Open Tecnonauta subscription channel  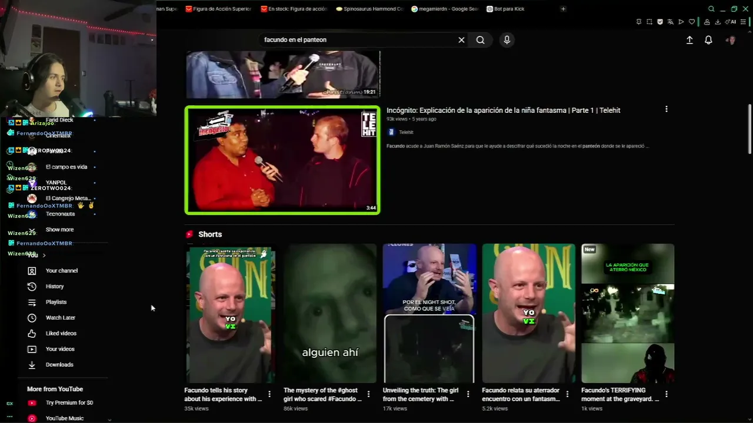(x=60, y=214)
